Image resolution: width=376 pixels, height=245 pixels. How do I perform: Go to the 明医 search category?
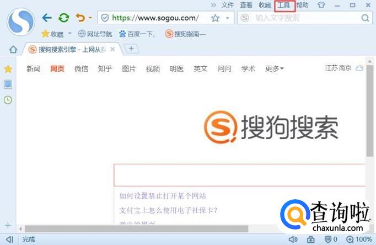click(177, 69)
